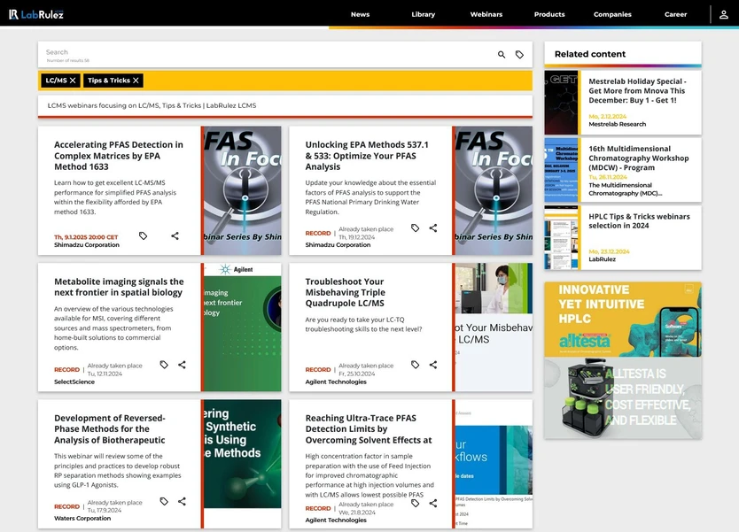Click thumbnail of Unlocking EPA Methods card
Viewport: 739px width, 532px height.
(x=494, y=190)
